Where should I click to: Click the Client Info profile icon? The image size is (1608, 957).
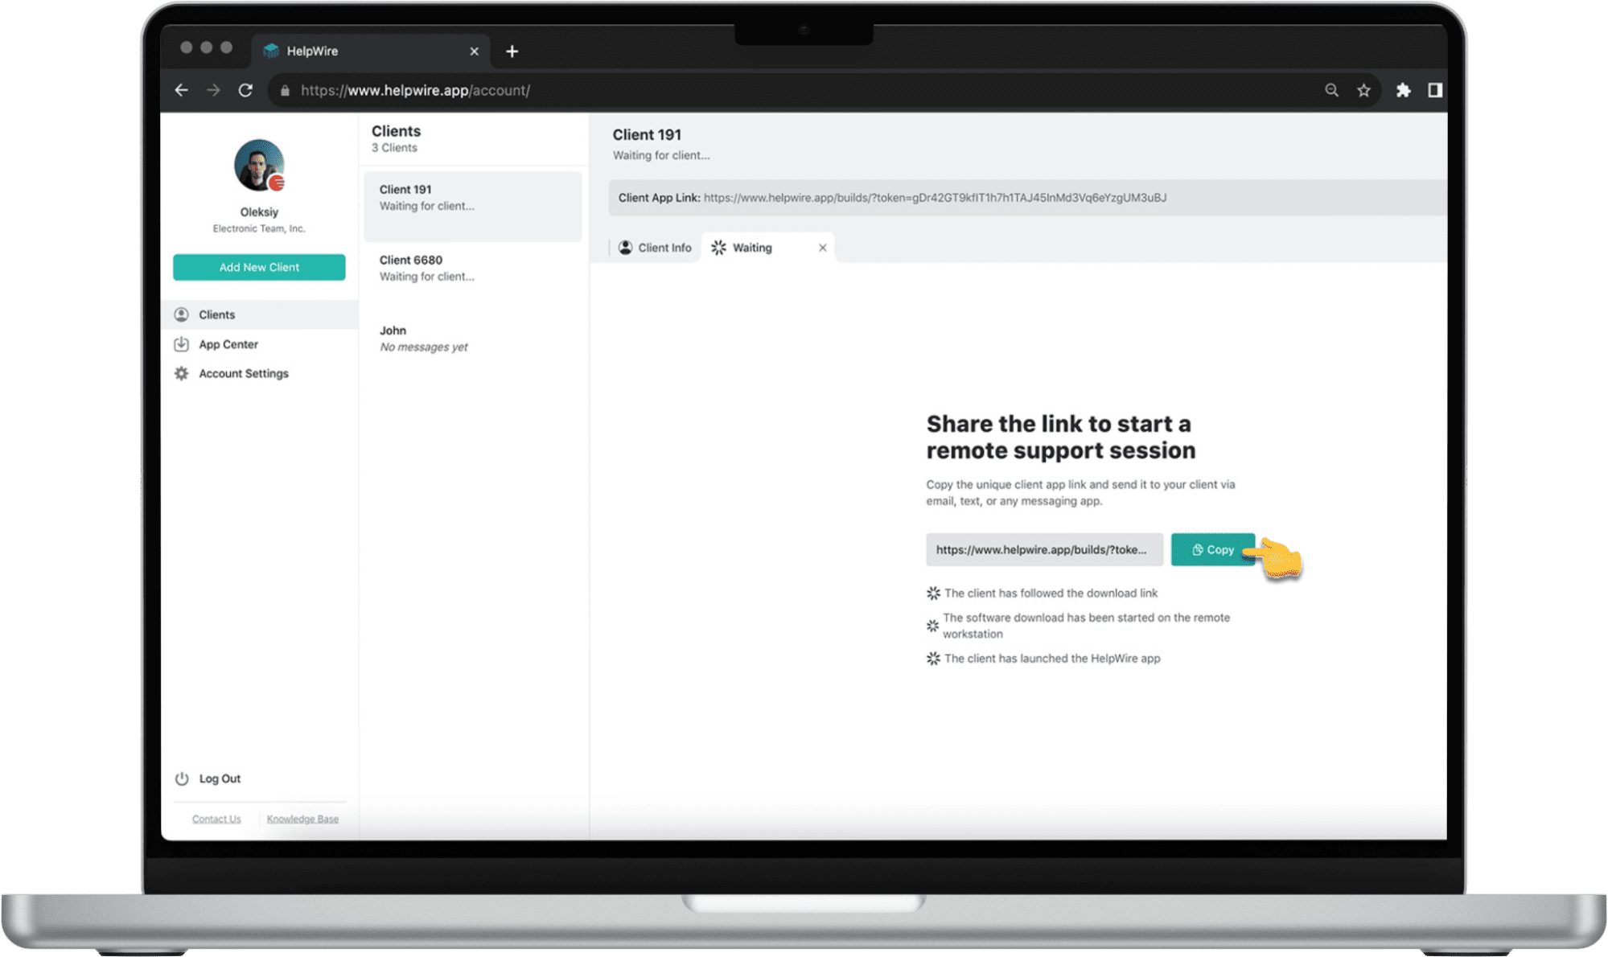click(x=624, y=247)
